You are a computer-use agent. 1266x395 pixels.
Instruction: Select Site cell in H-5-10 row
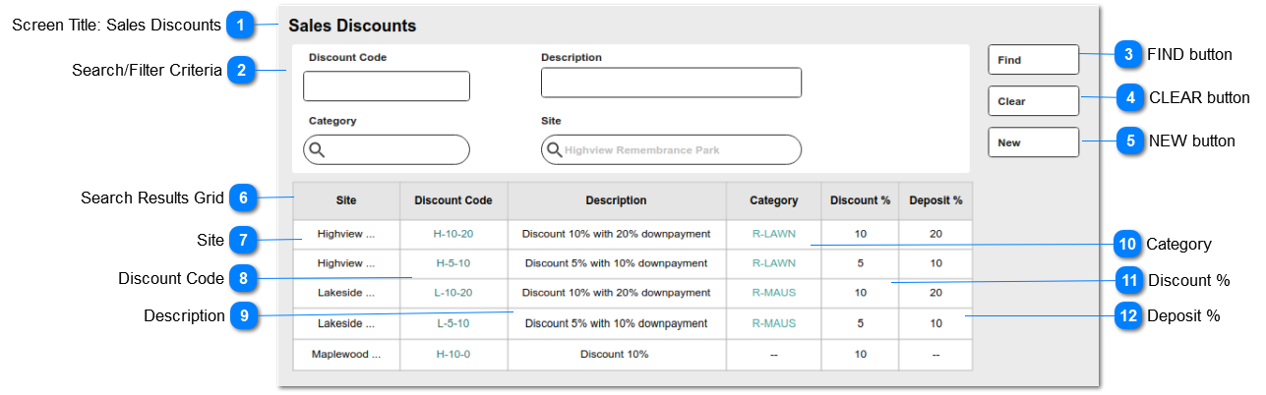pyautogui.click(x=346, y=263)
